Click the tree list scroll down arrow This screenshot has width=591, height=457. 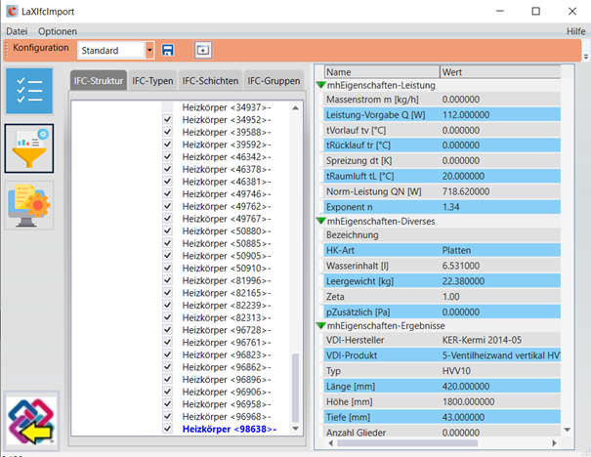(295, 429)
